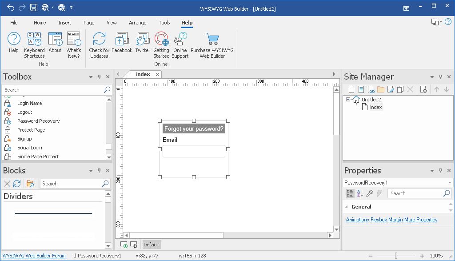Screen dimensions: 455x261
Task: Click the wrench icon in Properties
Action: click(x=370, y=193)
